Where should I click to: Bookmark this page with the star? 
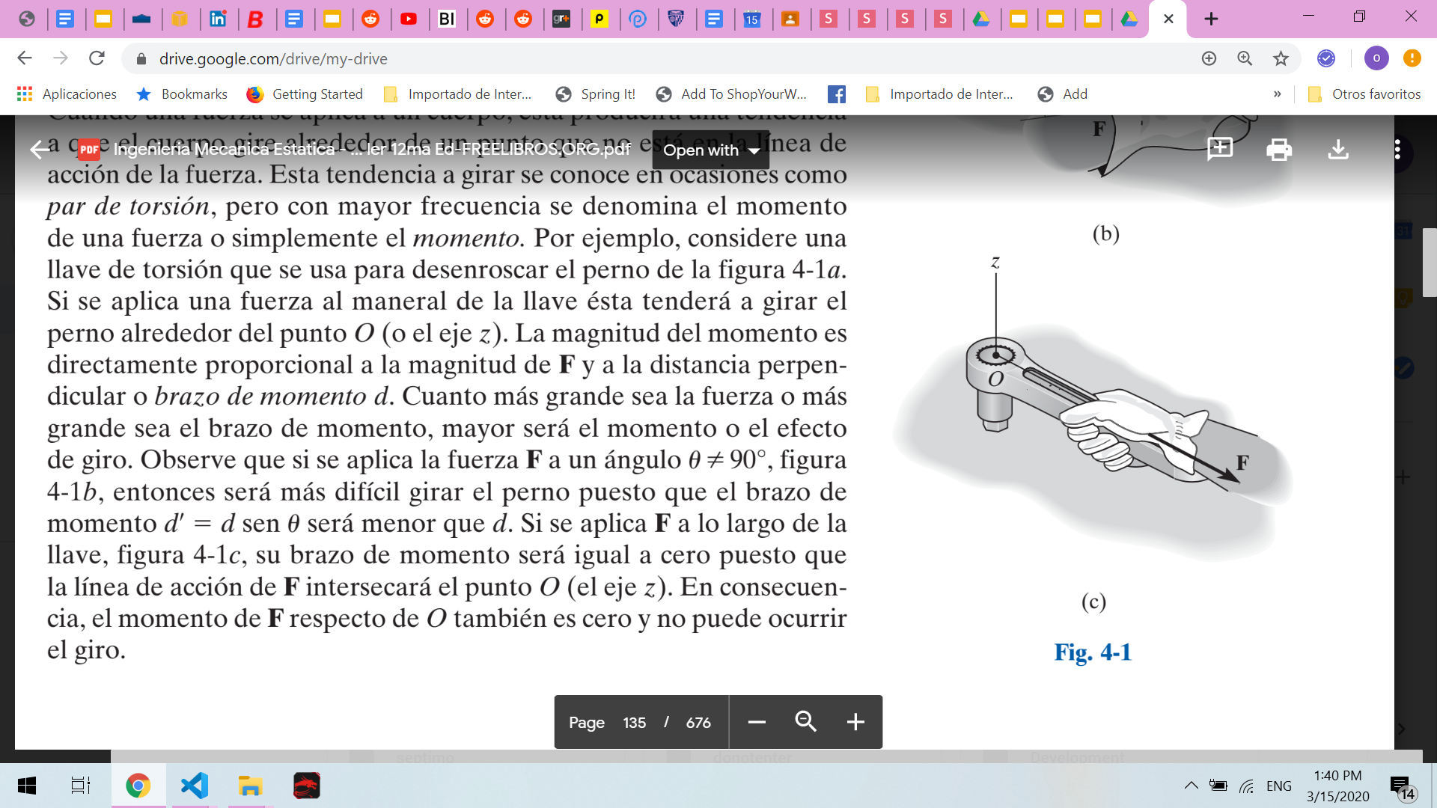tap(1281, 58)
